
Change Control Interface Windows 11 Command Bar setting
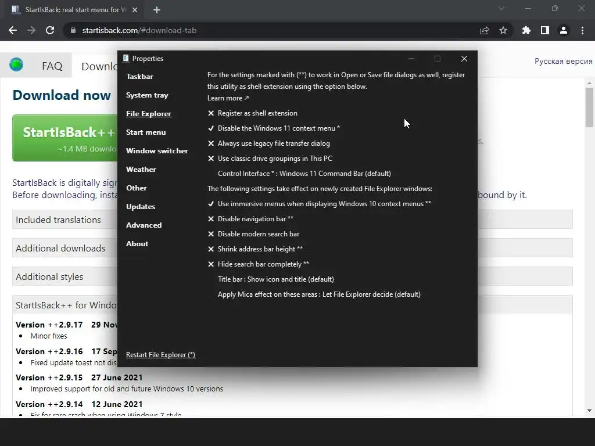tap(304, 174)
